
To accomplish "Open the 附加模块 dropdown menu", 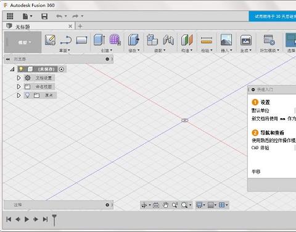I will pos(269,50).
